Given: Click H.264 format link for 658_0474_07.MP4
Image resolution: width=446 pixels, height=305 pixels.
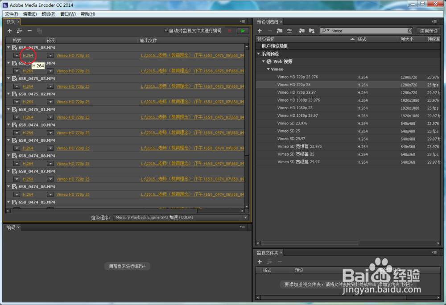Looking at the screenshot, I should coord(28,179).
